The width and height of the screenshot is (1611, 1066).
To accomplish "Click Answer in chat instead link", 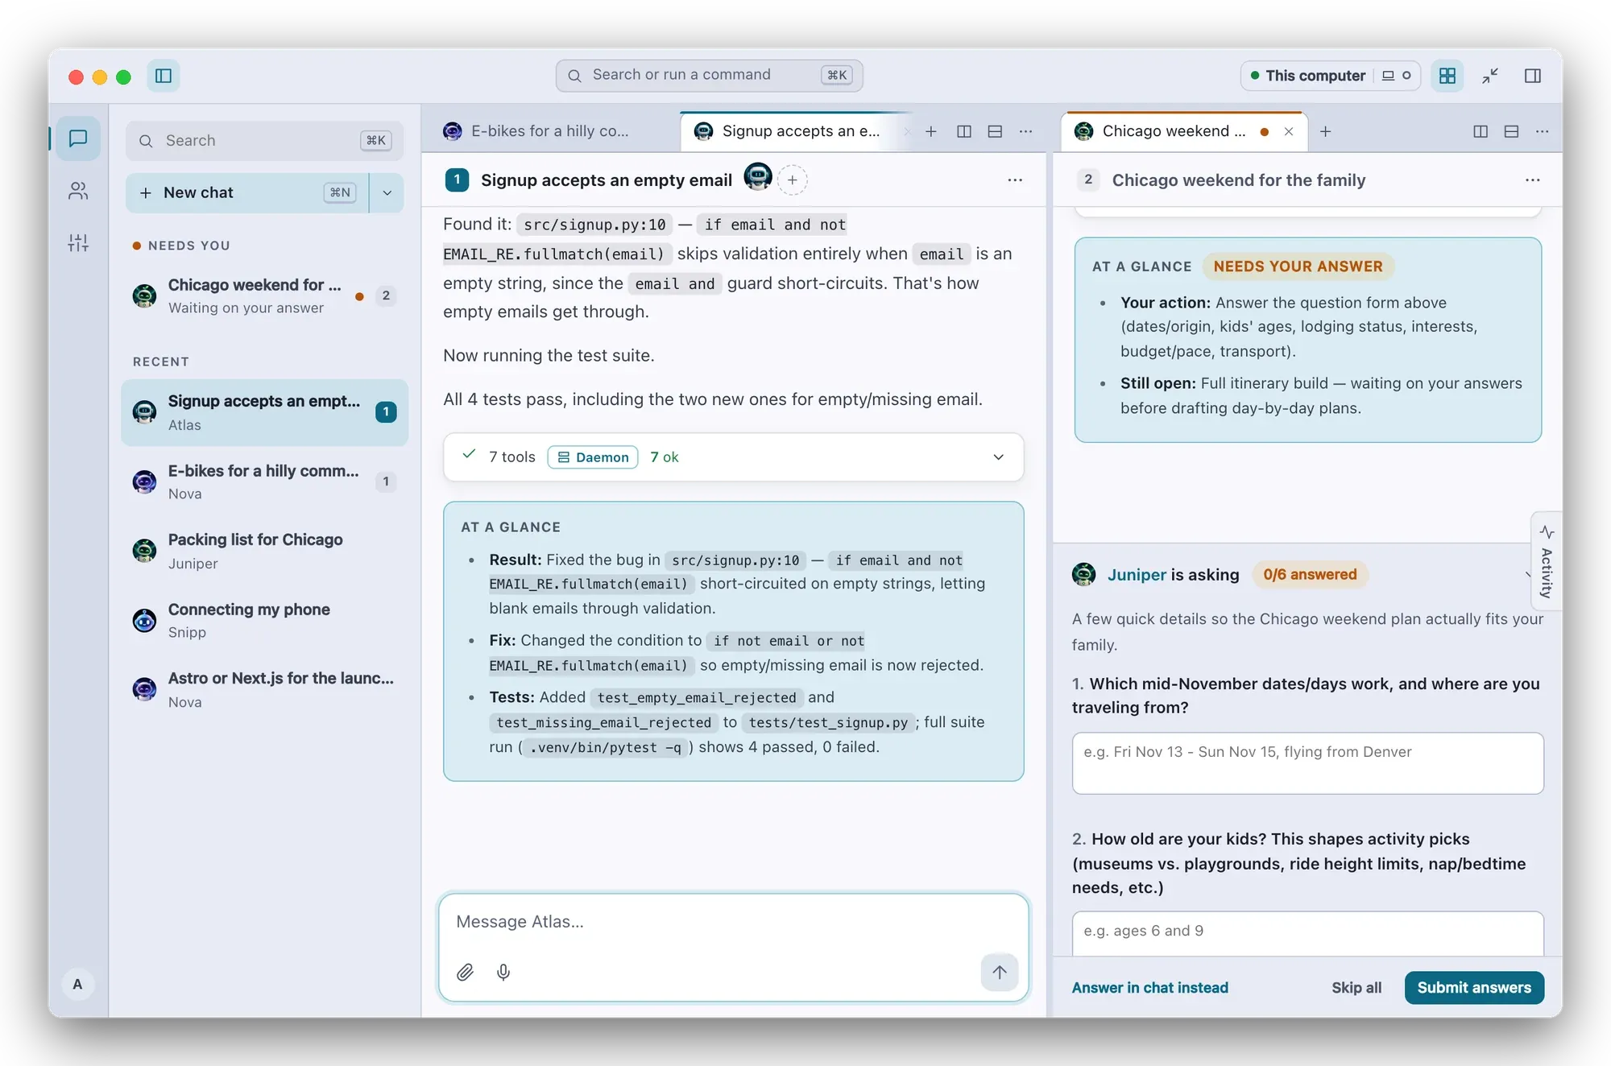I will [1149, 988].
